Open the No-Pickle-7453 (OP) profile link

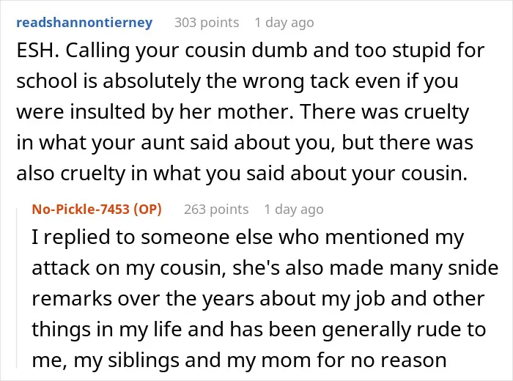point(97,210)
